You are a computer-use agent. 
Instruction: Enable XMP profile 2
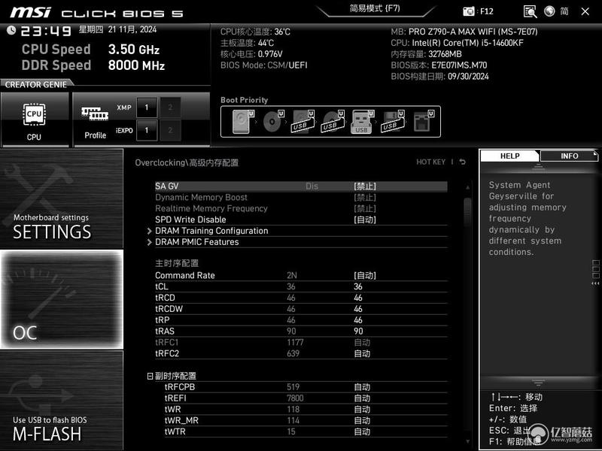point(170,107)
